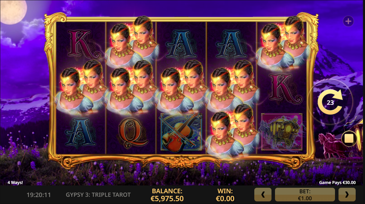Click the K symbol on the first reel
Image resolution: width=365 pixels, height=204 pixels.
81,44
